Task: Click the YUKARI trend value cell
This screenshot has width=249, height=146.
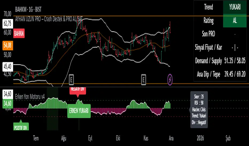Action: pyautogui.click(x=235, y=7)
